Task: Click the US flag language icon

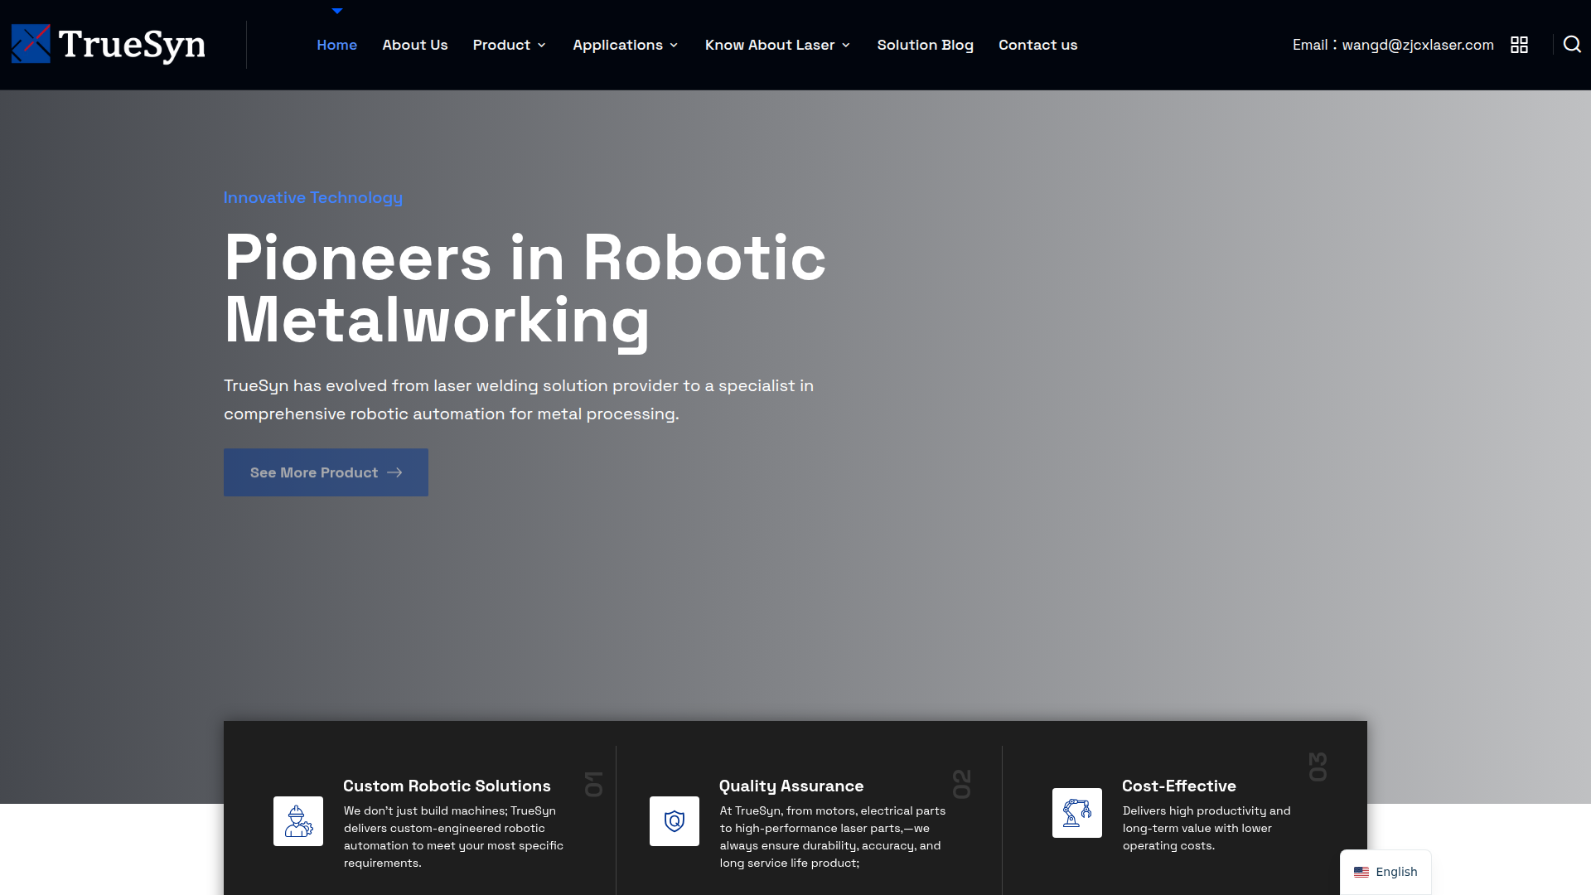Action: tap(1361, 872)
